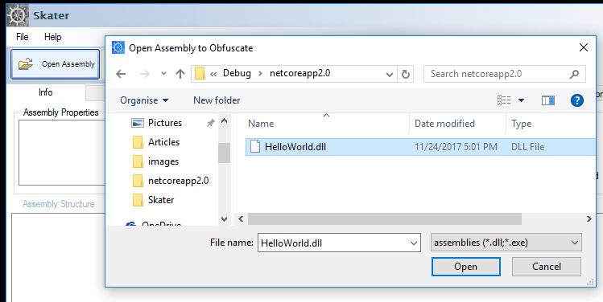603x302 pixels.
Task: Click the pin icon beside Pictures
Action: point(210,123)
